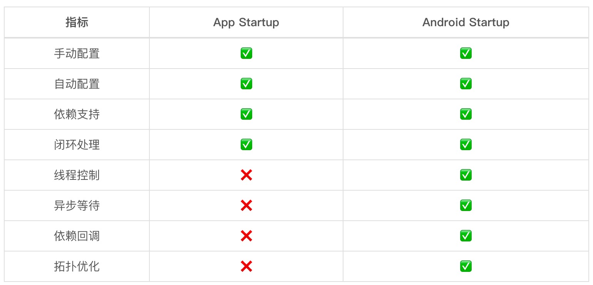The width and height of the screenshot is (593, 285).
Task: Click the App Startup column header
Action: pyautogui.click(x=246, y=22)
